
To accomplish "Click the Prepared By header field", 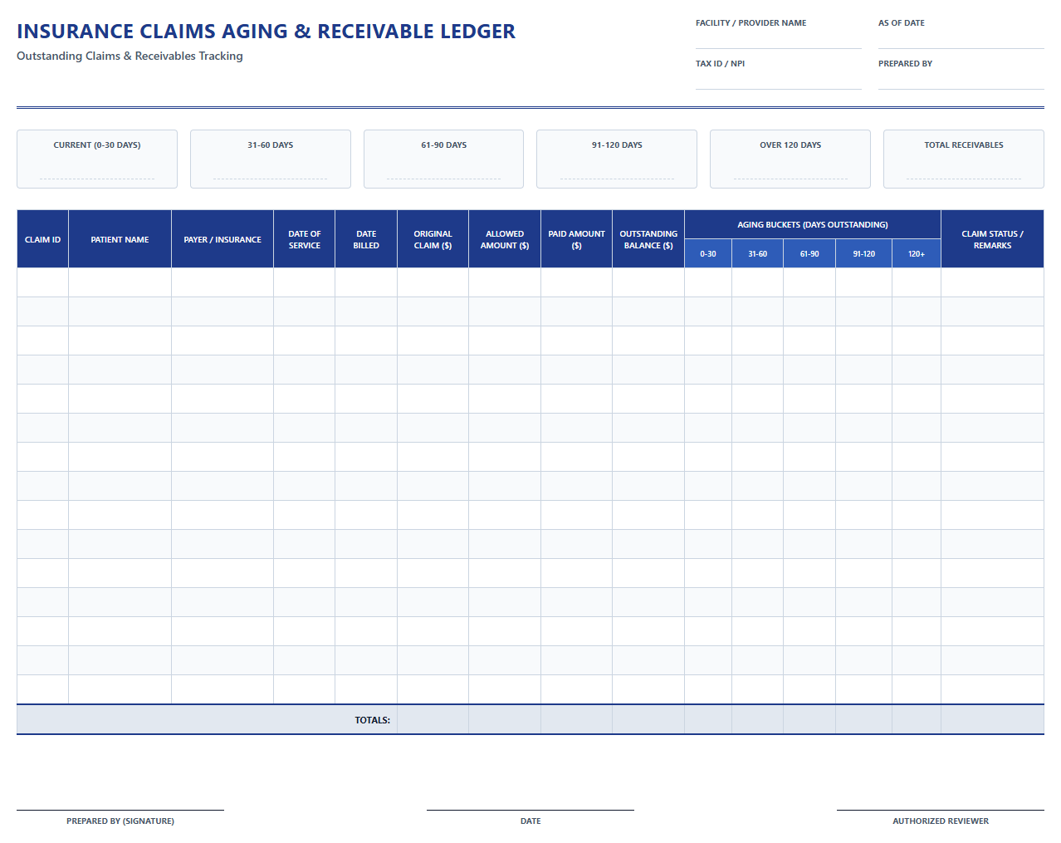I will 961,80.
